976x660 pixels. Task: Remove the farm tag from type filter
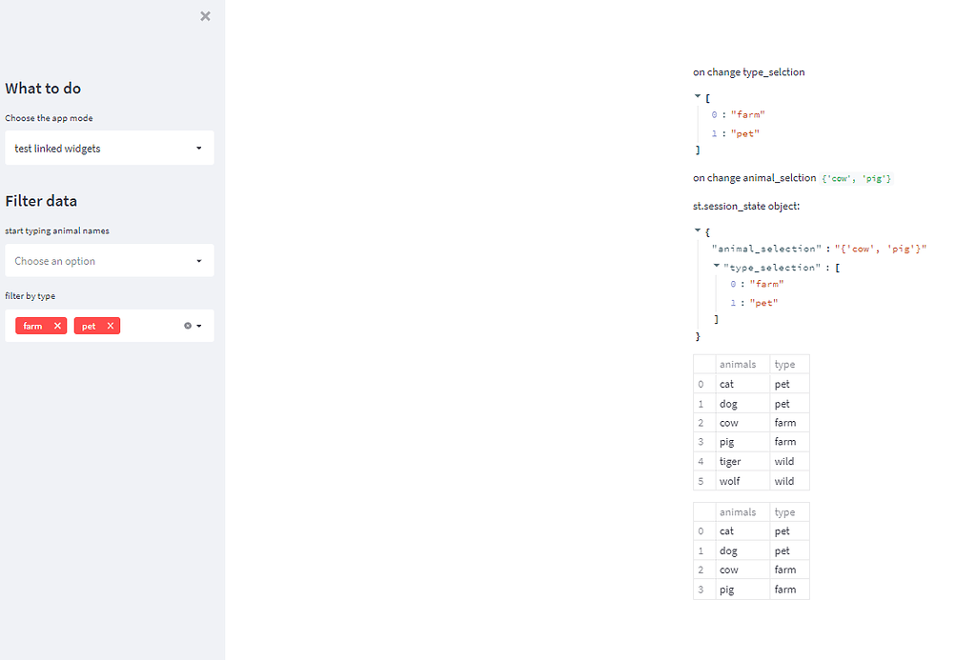click(57, 326)
